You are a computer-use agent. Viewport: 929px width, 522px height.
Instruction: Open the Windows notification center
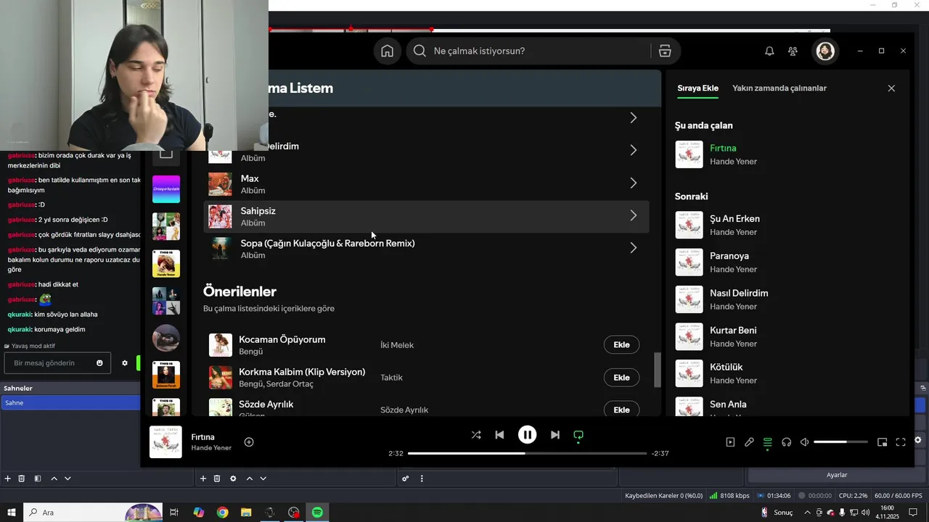tap(913, 513)
